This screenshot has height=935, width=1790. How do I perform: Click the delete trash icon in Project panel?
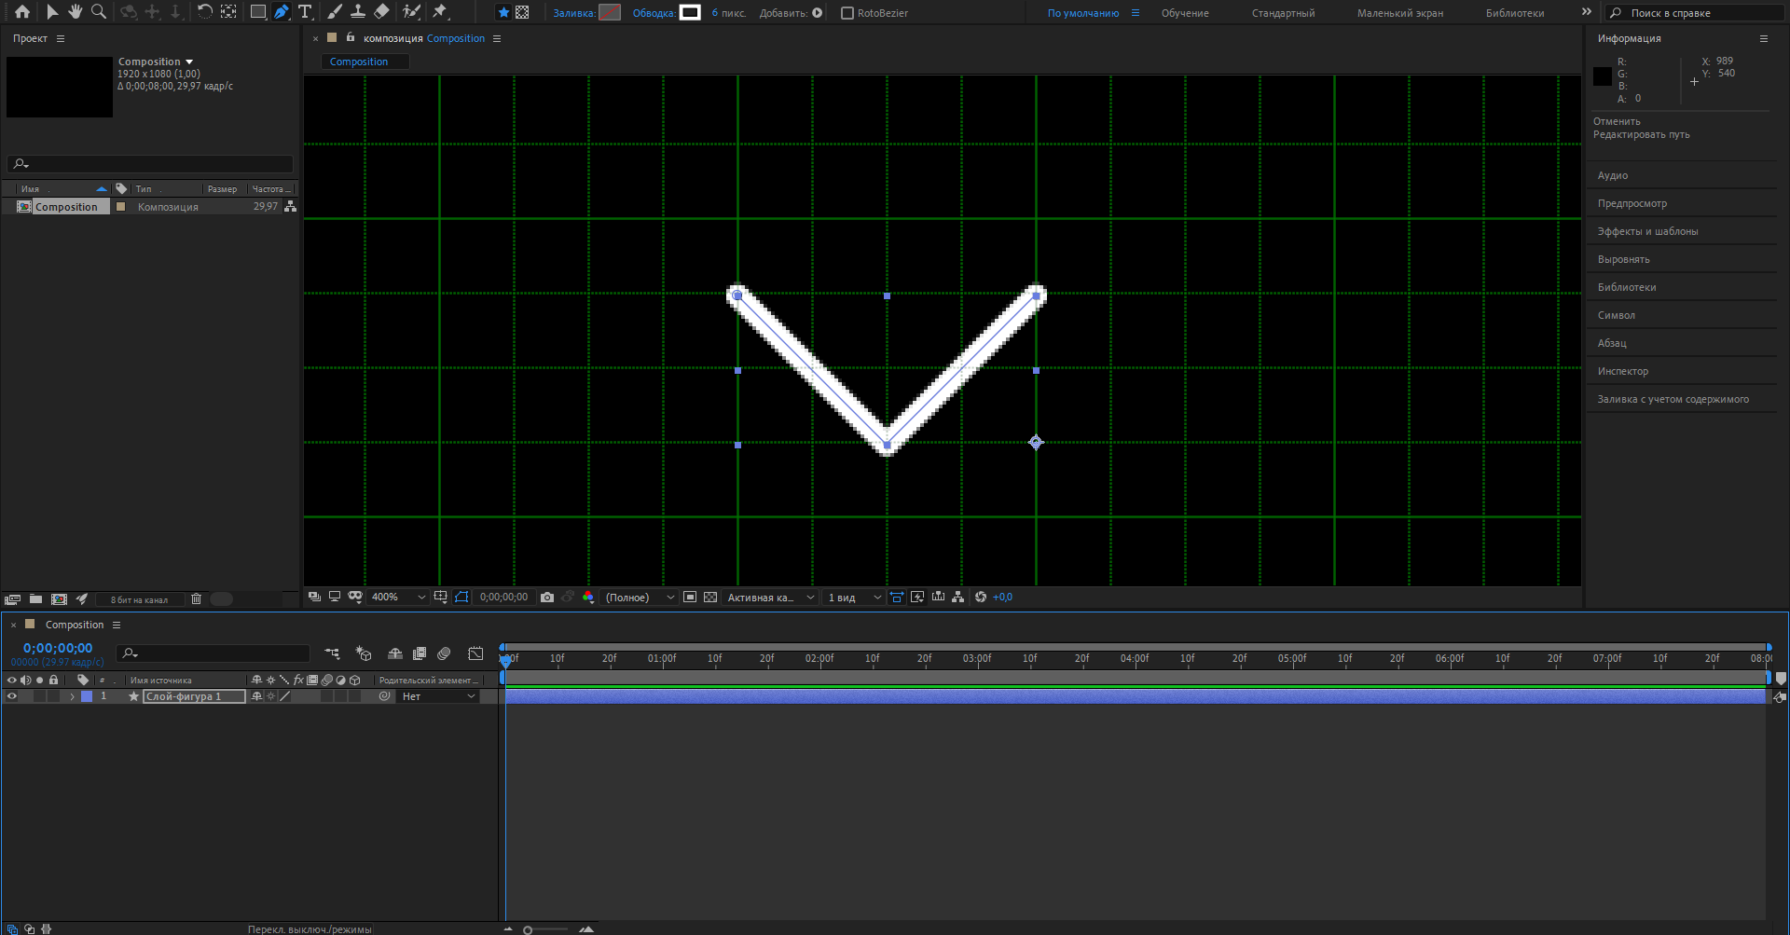(x=196, y=599)
